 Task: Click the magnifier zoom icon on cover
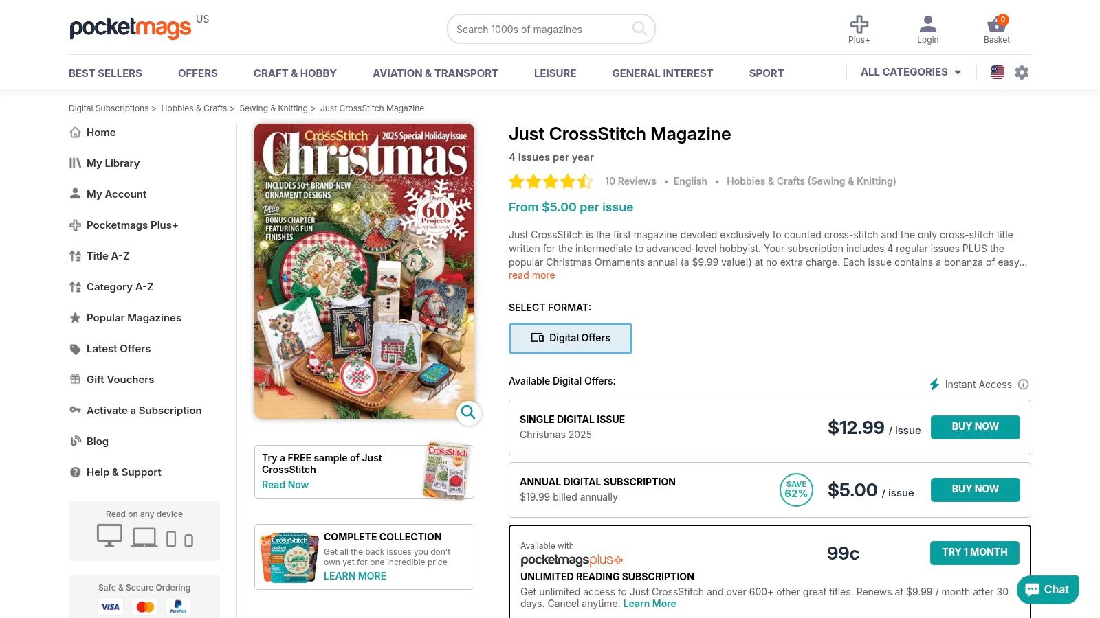468,412
